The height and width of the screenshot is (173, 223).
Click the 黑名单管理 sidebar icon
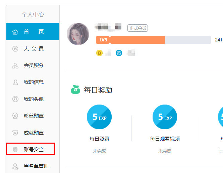click(15, 166)
